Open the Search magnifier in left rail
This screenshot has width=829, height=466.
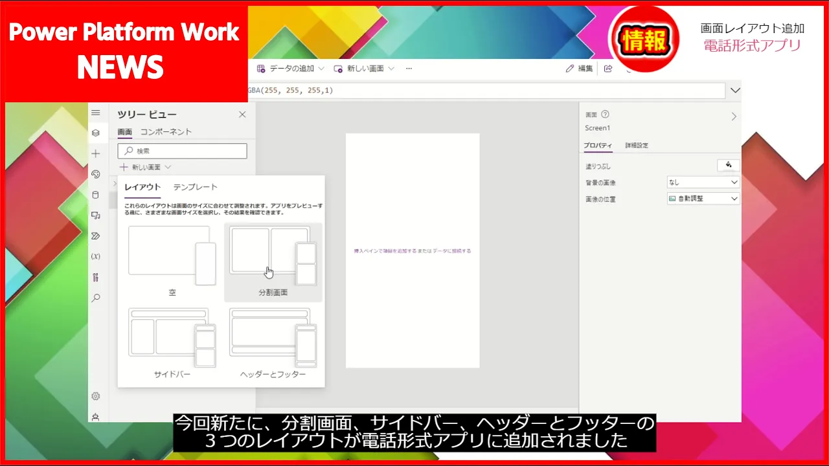tap(96, 298)
